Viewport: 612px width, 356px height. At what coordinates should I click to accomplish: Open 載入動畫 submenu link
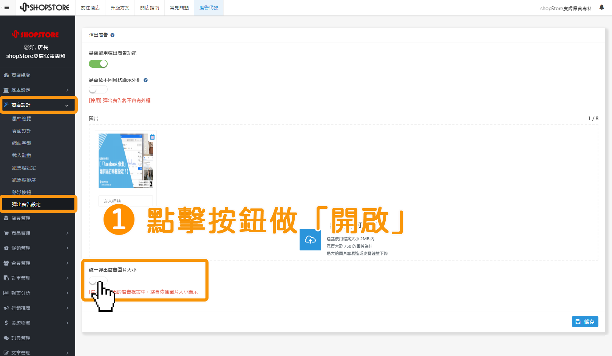22,155
